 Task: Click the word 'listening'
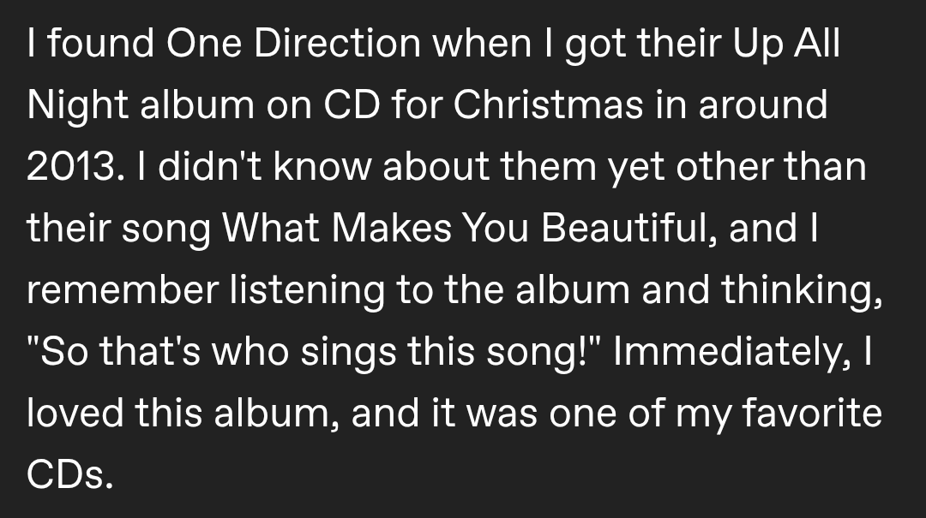[307, 290]
